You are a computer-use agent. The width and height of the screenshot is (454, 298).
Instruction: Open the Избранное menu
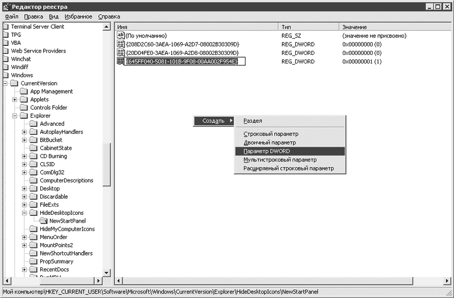click(x=78, y=17)
